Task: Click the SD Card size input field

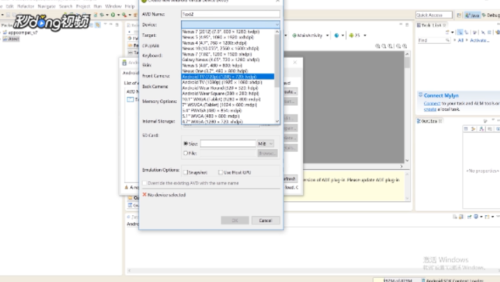Action: click(x=228, y=143)
